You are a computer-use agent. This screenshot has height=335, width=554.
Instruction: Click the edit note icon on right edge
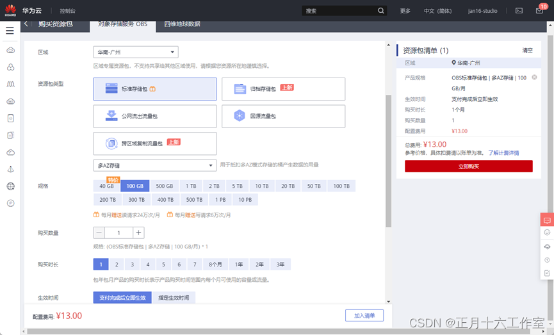pyautogui.click(x=547, y=273)
